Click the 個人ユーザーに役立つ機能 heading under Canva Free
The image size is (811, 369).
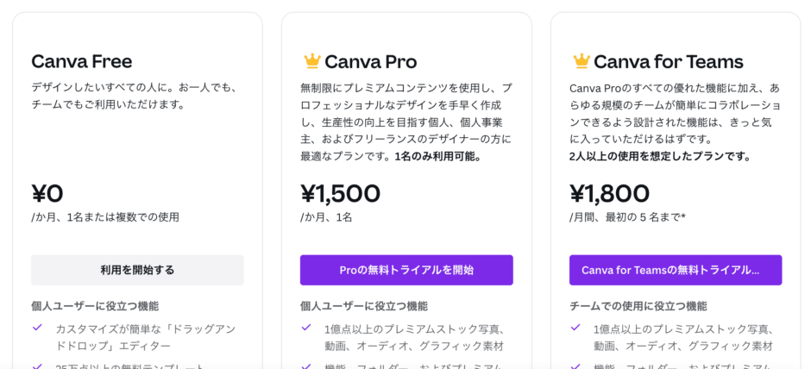click(x=95, y=305)
